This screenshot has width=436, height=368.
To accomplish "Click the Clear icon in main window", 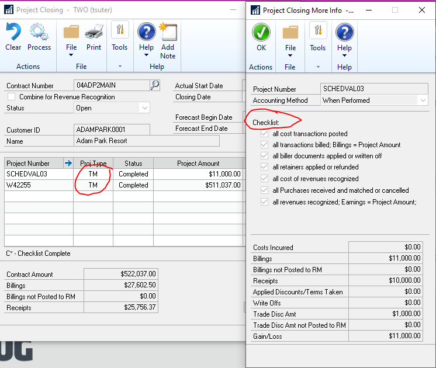I will point(13,33).
